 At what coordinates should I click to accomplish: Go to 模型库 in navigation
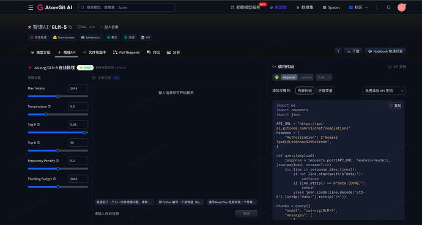pos(278,7)
